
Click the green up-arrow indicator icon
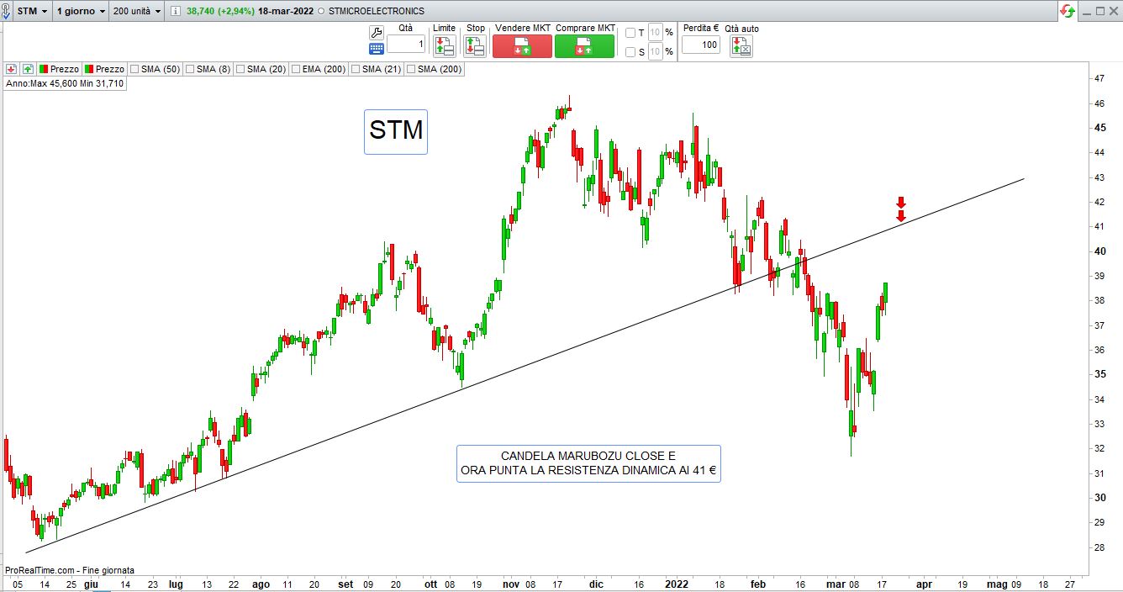point(28,69)
